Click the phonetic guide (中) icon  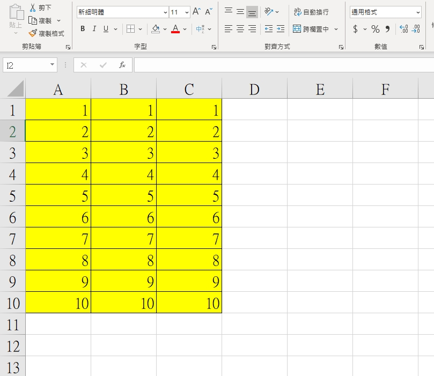(200, 29)
